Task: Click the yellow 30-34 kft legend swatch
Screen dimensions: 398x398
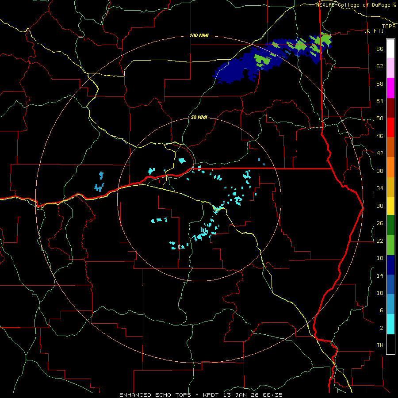Action: (390, 206)
